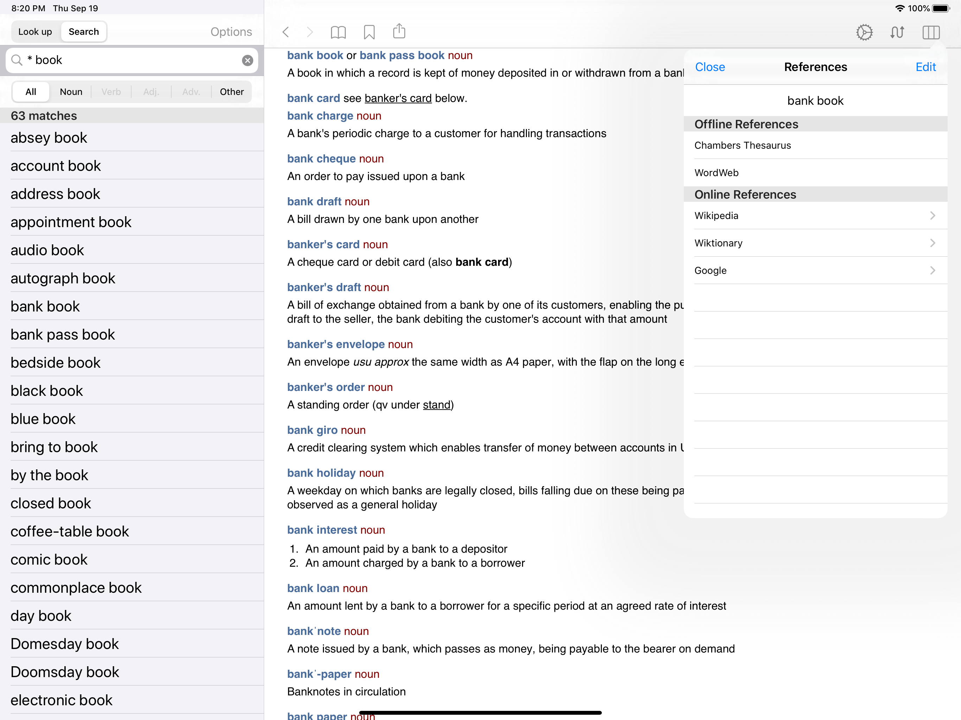This screenshot has height=720, width=961.
Task: Tap the forward navigation arrow
Action: [x=310, y=32]
